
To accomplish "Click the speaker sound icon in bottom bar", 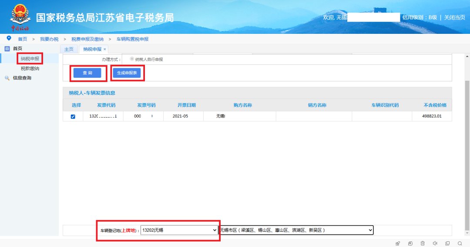I will [x=435, y=244].
